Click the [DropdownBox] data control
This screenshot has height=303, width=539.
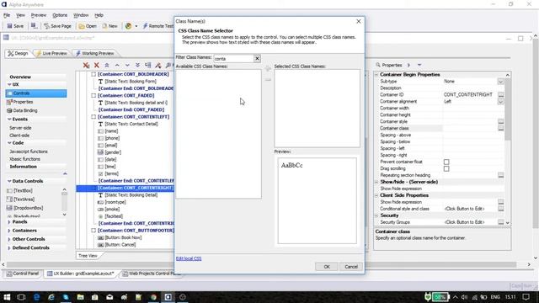coord(24,208)
